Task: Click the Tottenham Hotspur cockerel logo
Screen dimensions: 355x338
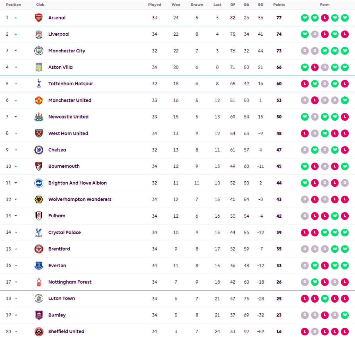Action: (x=39, y=84)
